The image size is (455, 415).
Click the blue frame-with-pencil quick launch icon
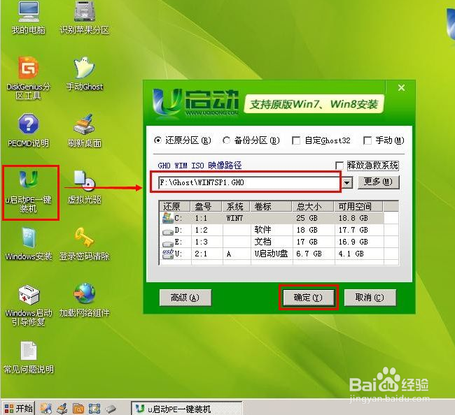click(94, 409)
